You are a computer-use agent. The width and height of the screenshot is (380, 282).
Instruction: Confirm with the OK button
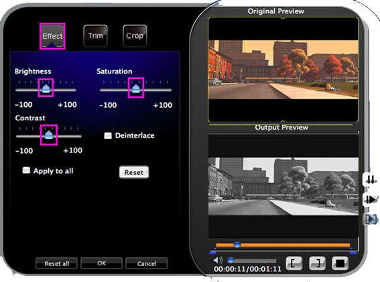(102, 263)
